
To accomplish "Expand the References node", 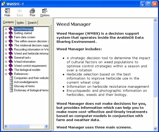I will (x=6, y=74).
